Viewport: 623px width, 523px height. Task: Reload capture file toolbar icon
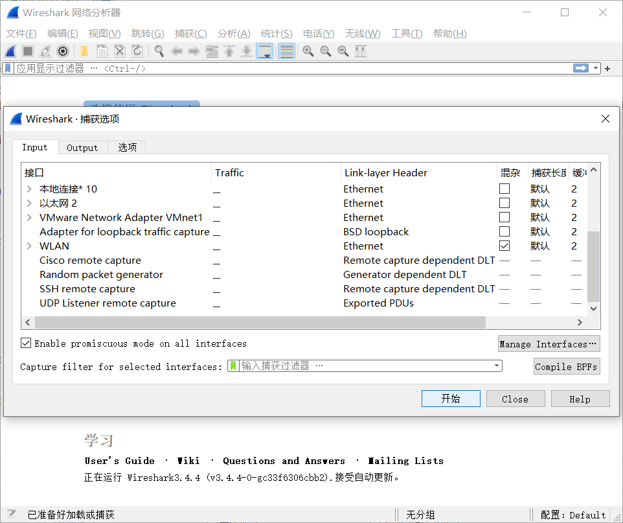137,51
